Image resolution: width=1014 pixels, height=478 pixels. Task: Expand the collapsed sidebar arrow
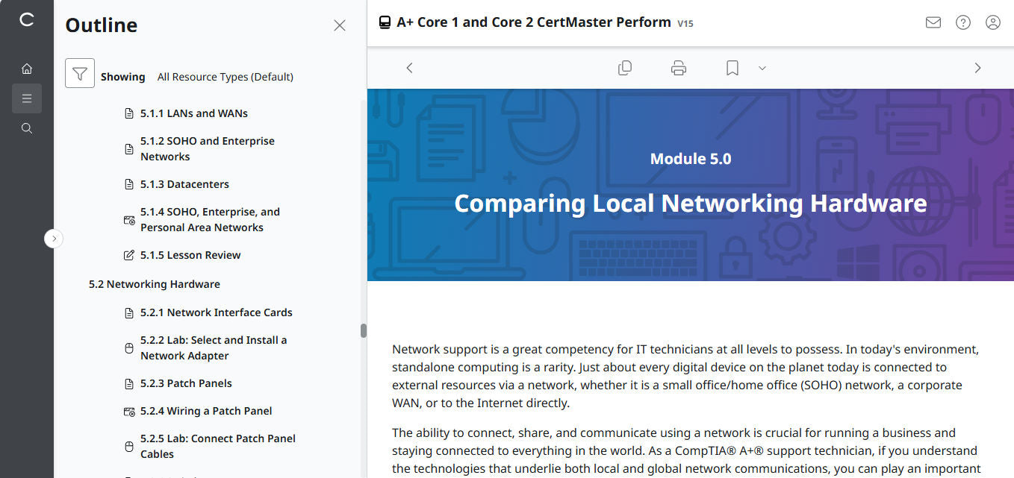tap(53, 238)
